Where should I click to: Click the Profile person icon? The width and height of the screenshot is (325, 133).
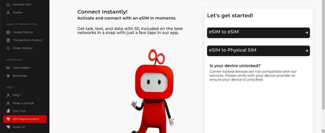pos(8,13)
